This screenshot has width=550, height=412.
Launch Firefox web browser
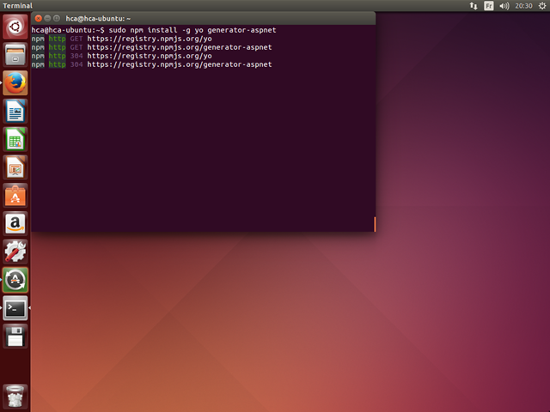click(x=15, y=83)
